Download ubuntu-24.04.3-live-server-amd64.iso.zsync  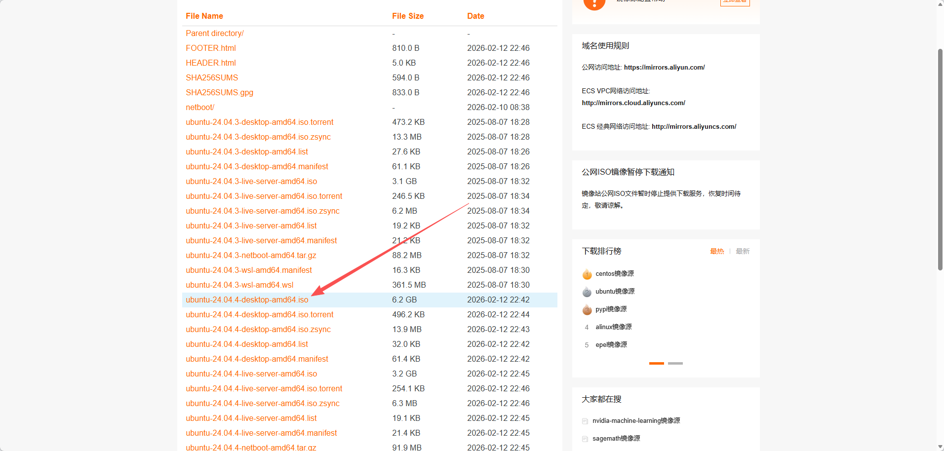click(x=263, y=211)
